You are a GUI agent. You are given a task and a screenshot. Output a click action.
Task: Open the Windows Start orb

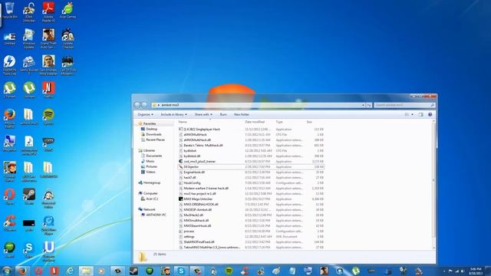[x=6, y=271]
